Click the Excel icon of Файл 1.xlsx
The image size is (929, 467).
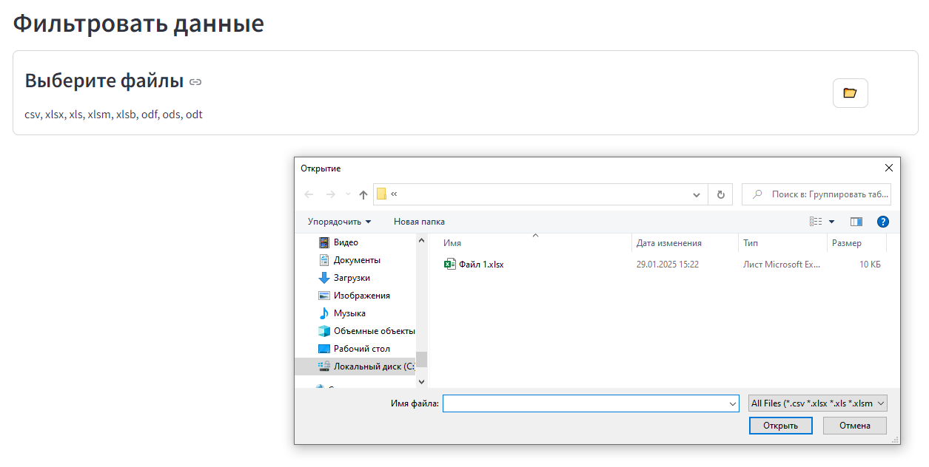450,264
